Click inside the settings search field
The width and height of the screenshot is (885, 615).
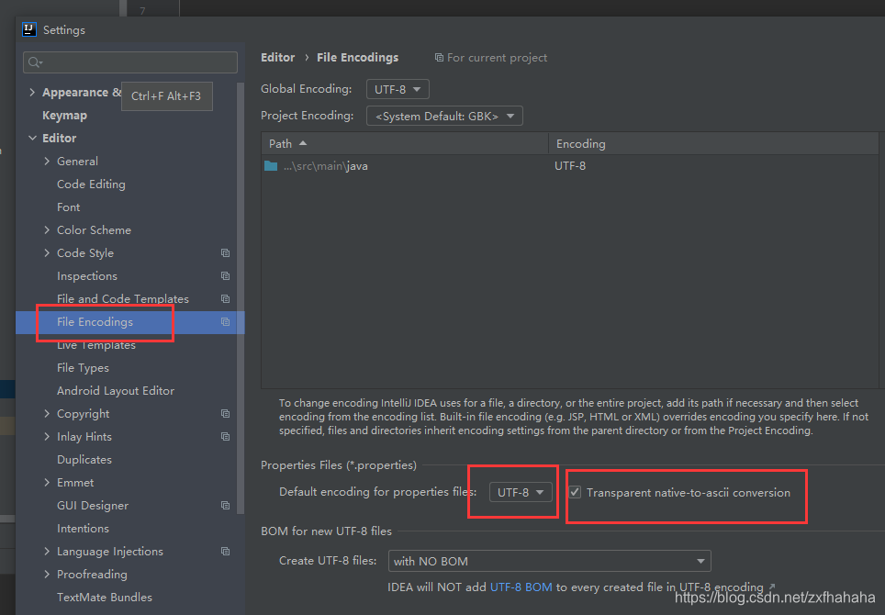click(x=130, y=62)
